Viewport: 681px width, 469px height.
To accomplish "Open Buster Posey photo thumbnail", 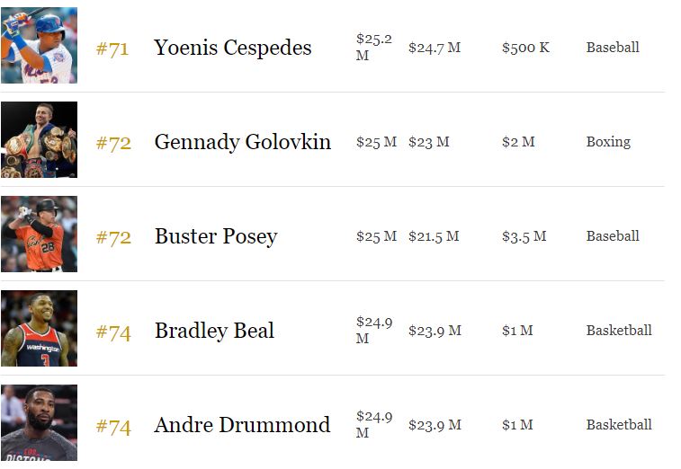I will (39, 234).
